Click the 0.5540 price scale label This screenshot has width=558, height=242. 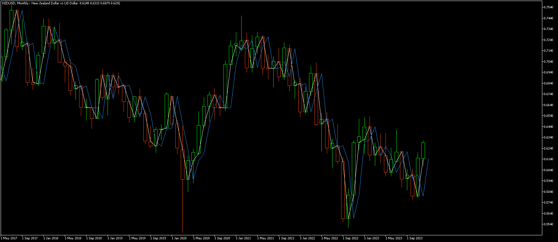click(x=548, y=224)
